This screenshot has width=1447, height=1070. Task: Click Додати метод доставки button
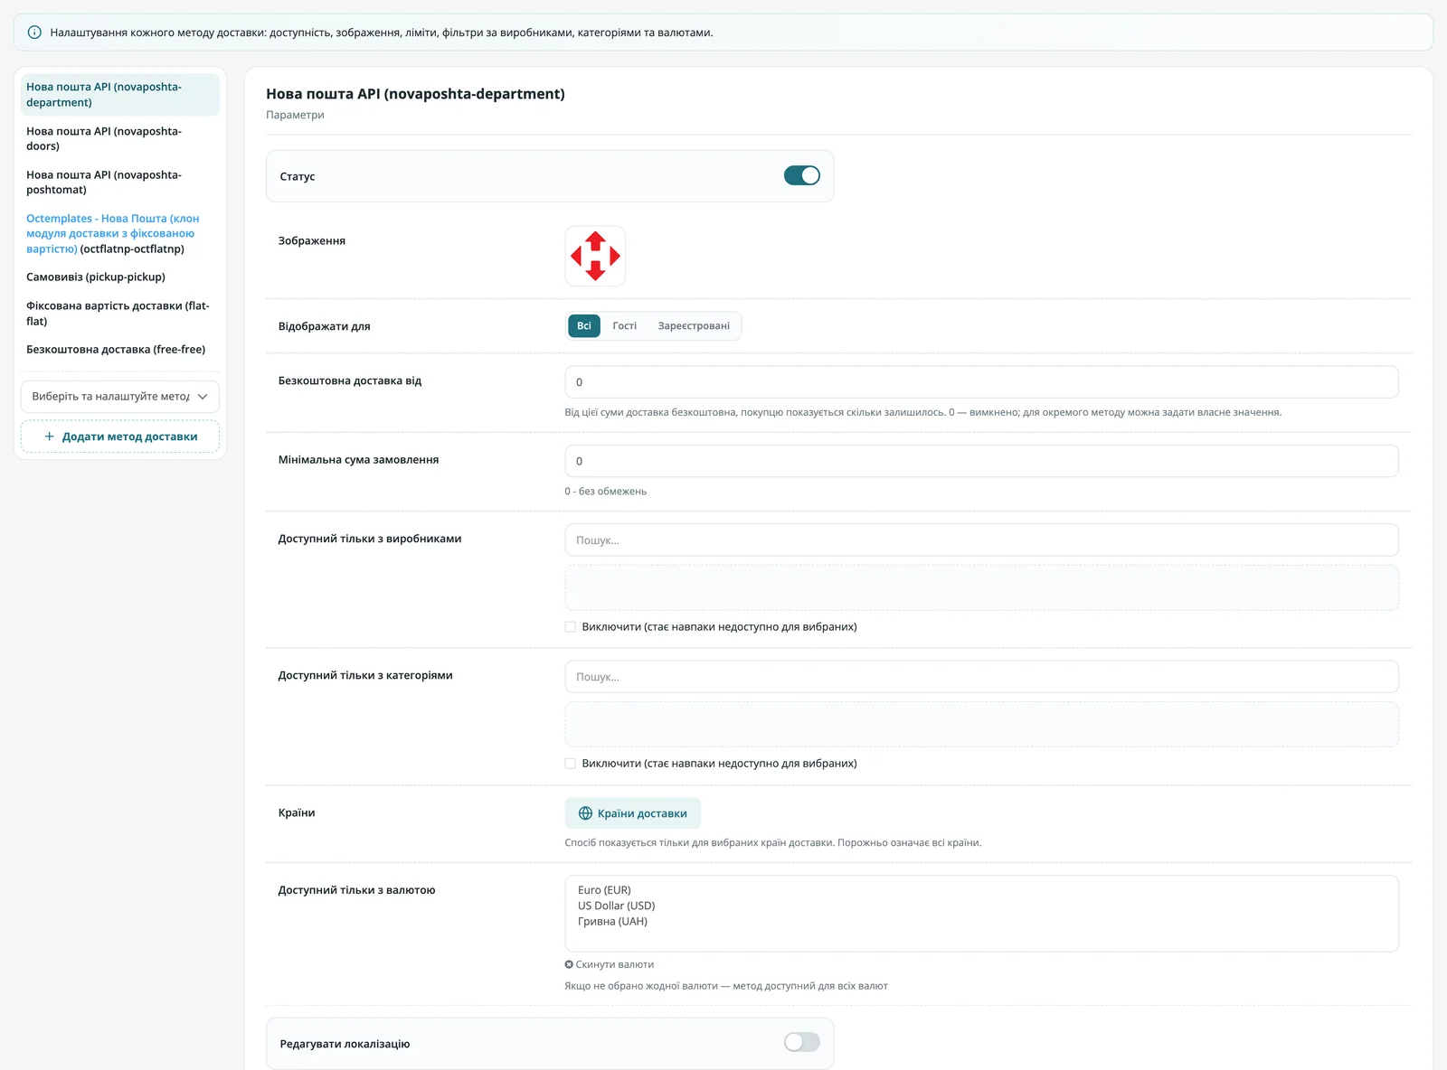coord(120,436)
